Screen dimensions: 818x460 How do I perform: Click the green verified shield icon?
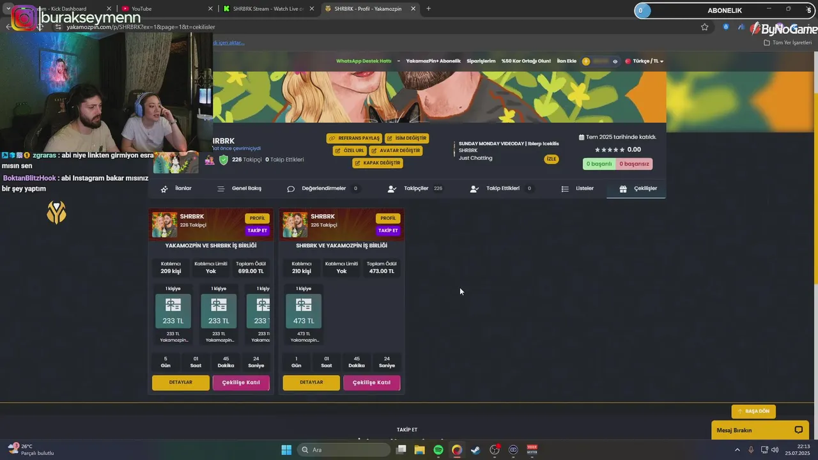pos(224,160)
